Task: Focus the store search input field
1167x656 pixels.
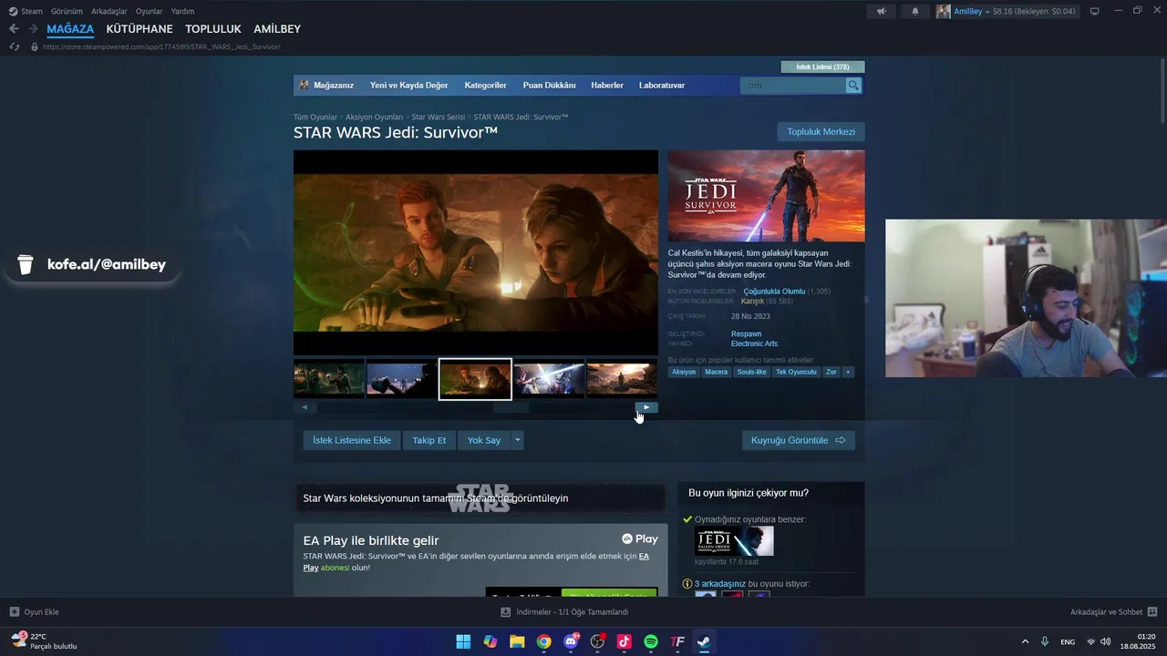Action: click(x=793, y=86)
